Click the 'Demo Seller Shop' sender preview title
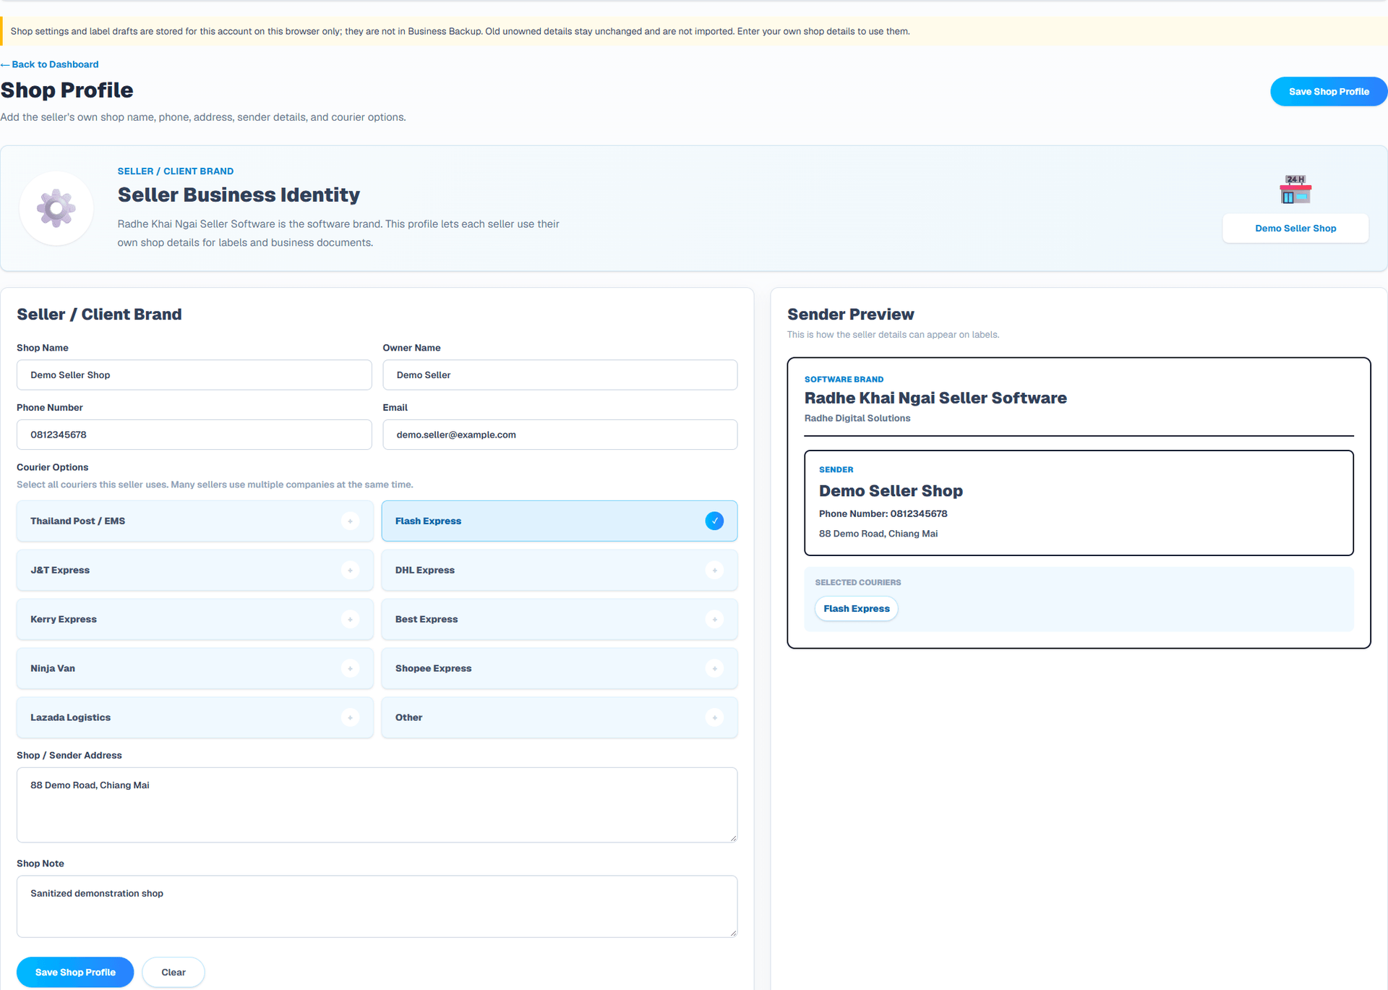 tap(891, 491)
